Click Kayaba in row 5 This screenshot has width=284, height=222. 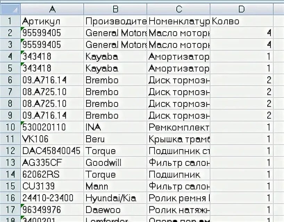tap(115, 68)
